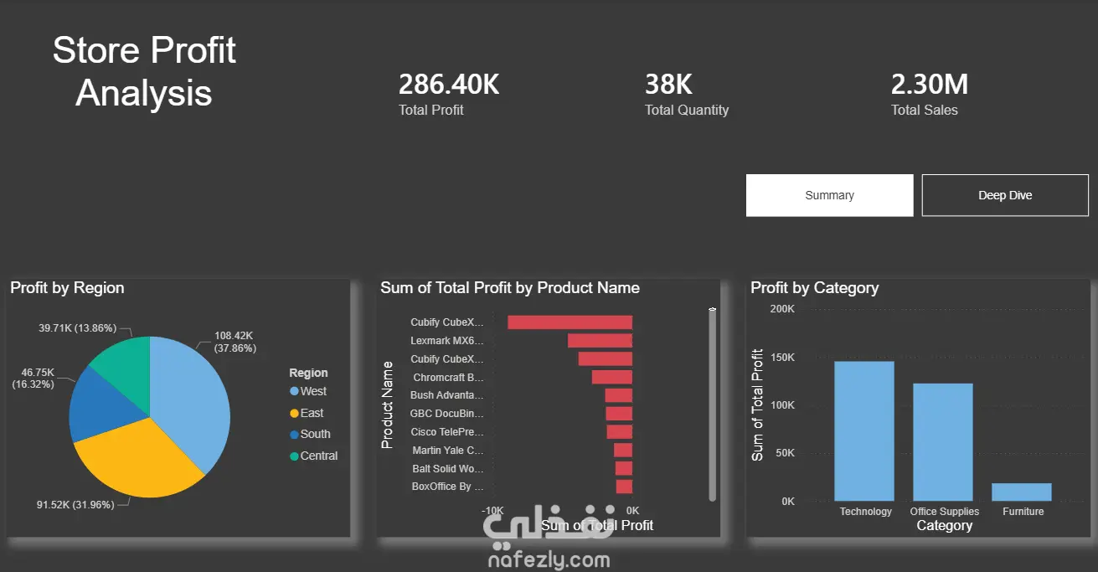Screen dimensions: 1098x572
Task: Click the product chart vertical scrollbar
Action: pos(713,405)
